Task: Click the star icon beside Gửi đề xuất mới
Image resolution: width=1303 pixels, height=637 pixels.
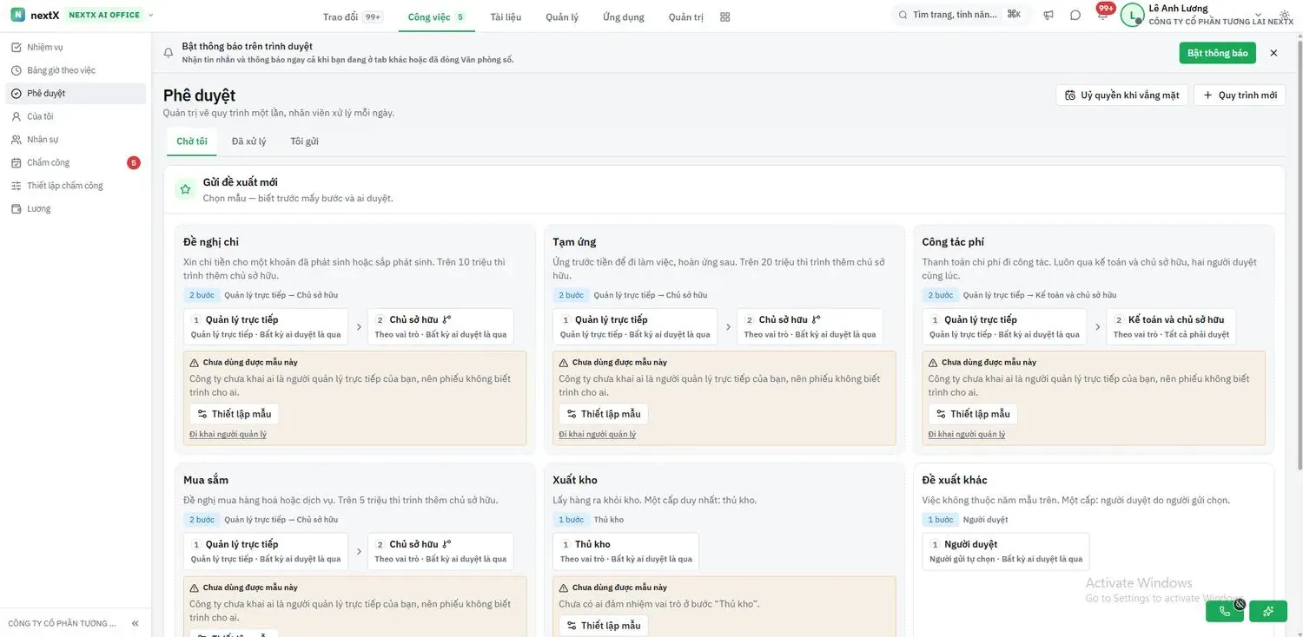Action: [185, 189]
